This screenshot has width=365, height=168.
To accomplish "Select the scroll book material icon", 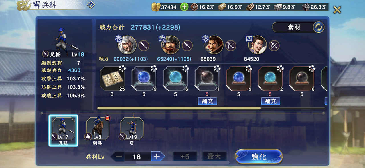I will click(x=112, y=78).
